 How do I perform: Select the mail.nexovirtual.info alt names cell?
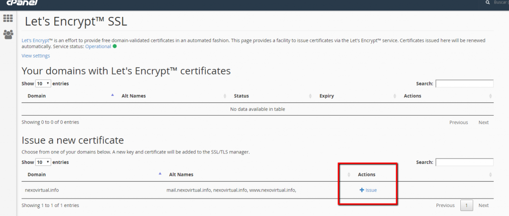point(231,190)
